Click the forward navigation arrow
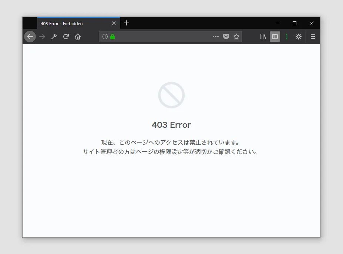The height and width of the screenshot is (254, 343). pyautogui.click(x=42, y=37)
